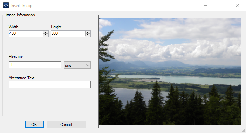The width and height of the screenshot is (246, 133).
Task: Click the Alternative Text input box
Action: (50, 85)
